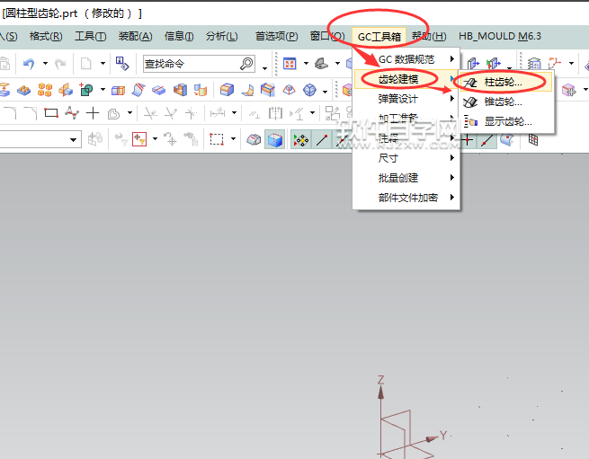Expand the offset curve dropdown arrow
The height and width of the screenshot is (459, 589).
130,112
